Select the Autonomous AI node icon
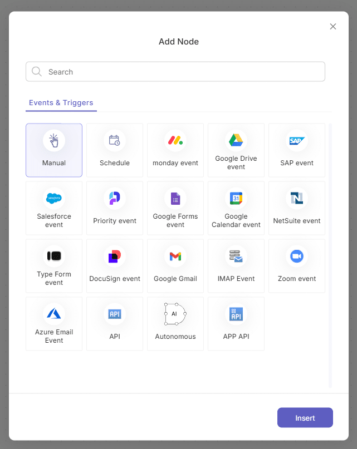Viewport: 357px width, 449px height. [x=175, y=314]
